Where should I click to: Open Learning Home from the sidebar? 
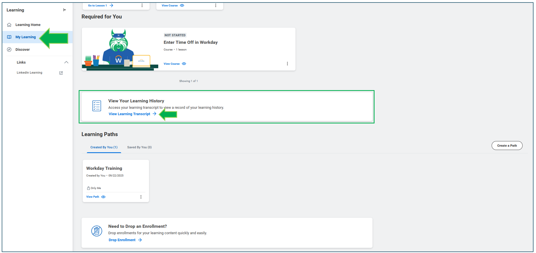point(28,25)
